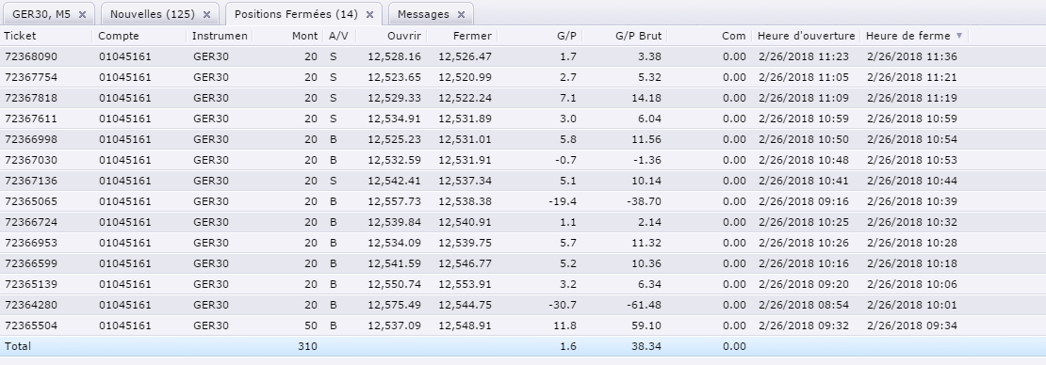1046x365 pixels.
Task: Click the Total row label
Action: [x=18, y=346]
